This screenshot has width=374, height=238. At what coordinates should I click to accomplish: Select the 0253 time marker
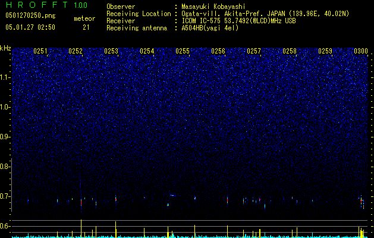point(111,51)
